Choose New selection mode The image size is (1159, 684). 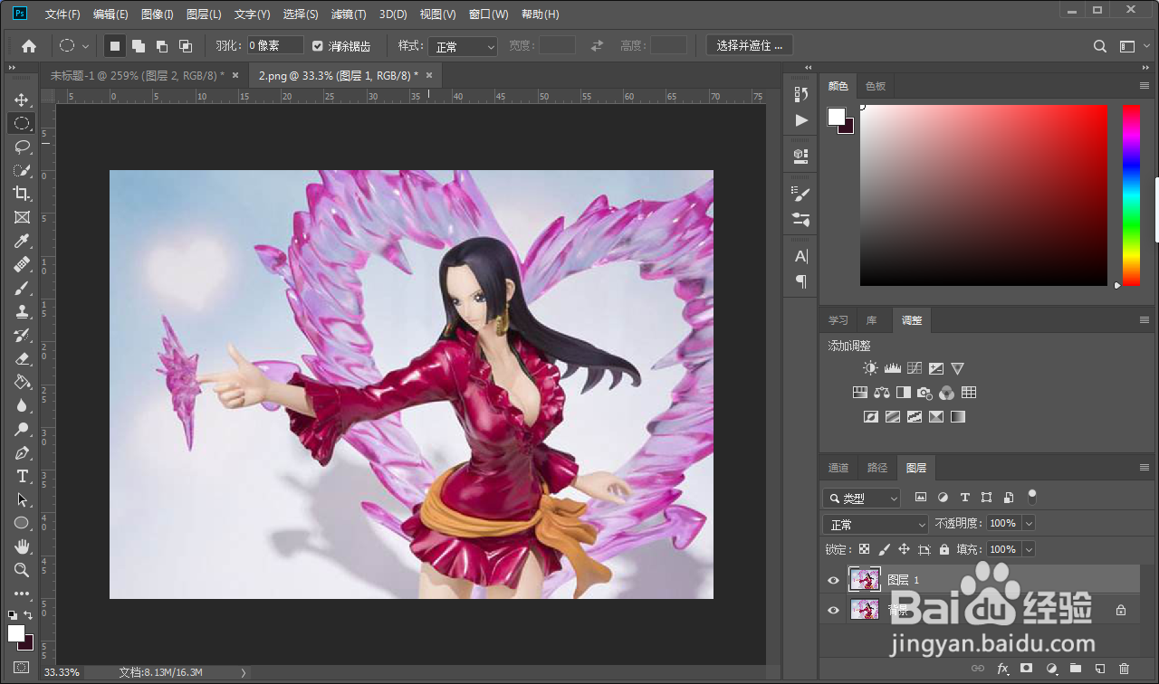click(114, 46)
